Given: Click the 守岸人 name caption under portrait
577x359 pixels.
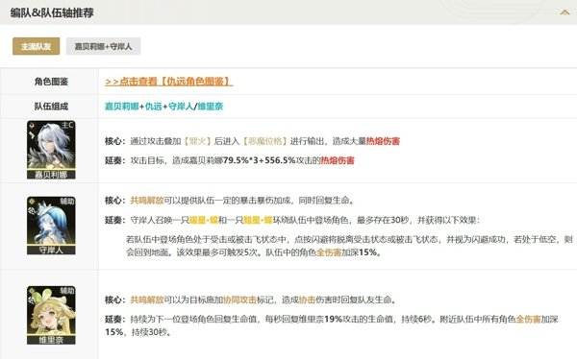Looking at the screenshot, I should (51, 250).
